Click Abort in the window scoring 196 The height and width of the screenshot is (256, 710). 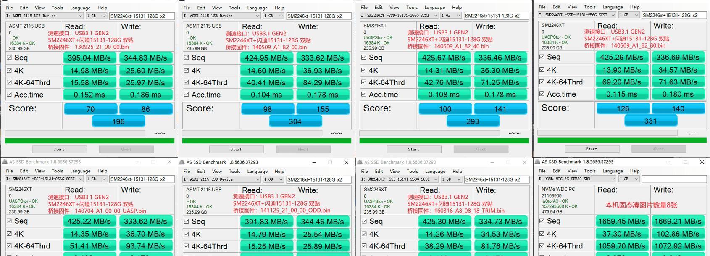126,149
